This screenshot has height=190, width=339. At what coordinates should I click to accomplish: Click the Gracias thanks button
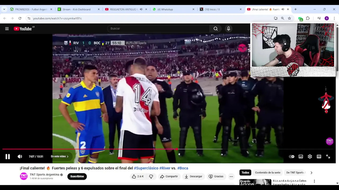coord(216,176)
